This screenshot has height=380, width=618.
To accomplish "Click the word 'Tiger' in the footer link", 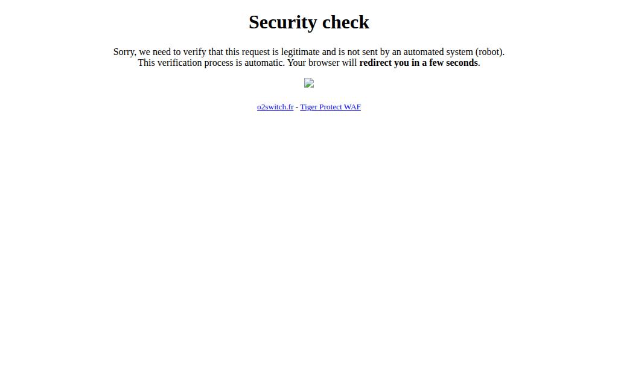I will (x=308, y=107).
